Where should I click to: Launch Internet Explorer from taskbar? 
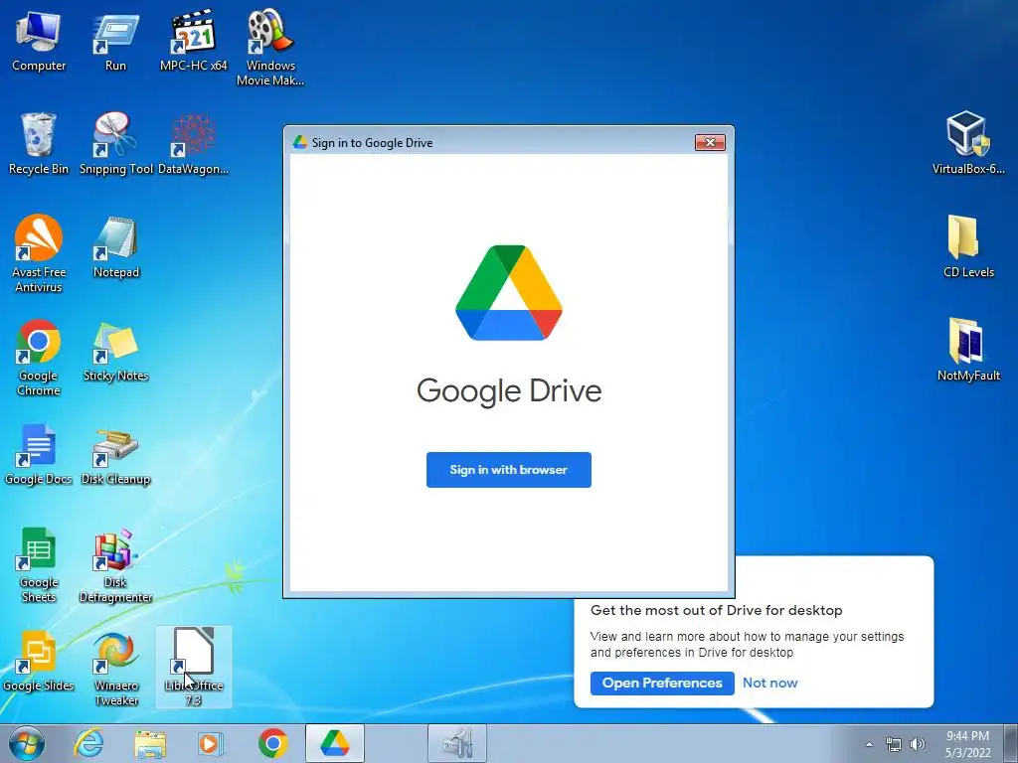tap(88, 743)
